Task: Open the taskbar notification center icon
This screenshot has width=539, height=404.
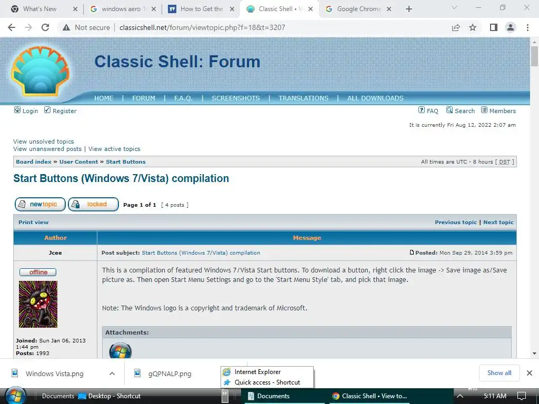Action: pyautogui.click(x=522, y=396)
